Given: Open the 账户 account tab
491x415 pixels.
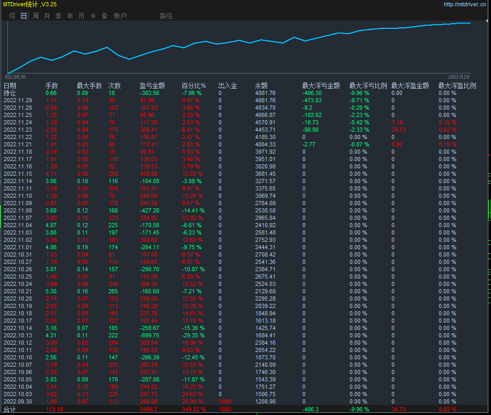Looking at the screenshot, I should pyautogui.click(x=120, y=16).
